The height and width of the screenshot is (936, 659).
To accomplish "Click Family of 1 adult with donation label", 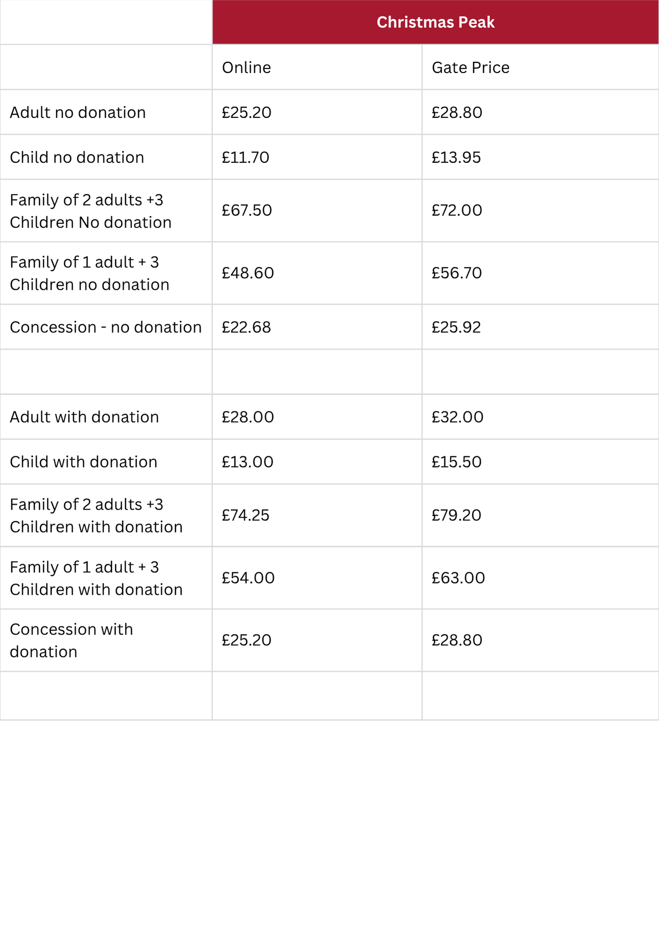I will click(x=96, y=578).
